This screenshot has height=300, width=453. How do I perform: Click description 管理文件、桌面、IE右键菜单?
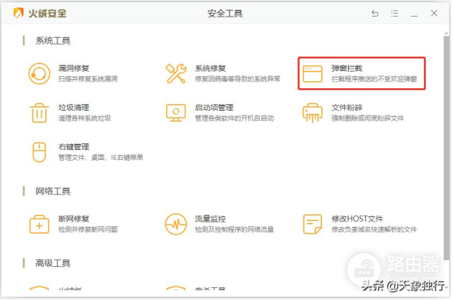[x=101, y=158]
